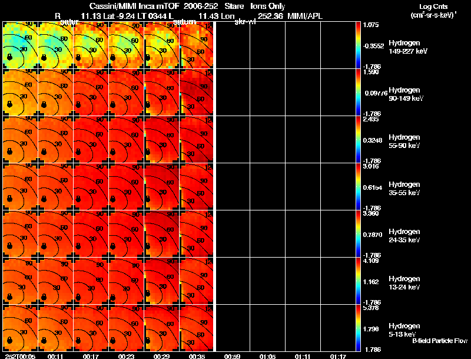The height and width of the screenshot is (359, 471).
Task: Select the Hydrogen 149-227 keV panel at 00:11
Action: (55, 45)
